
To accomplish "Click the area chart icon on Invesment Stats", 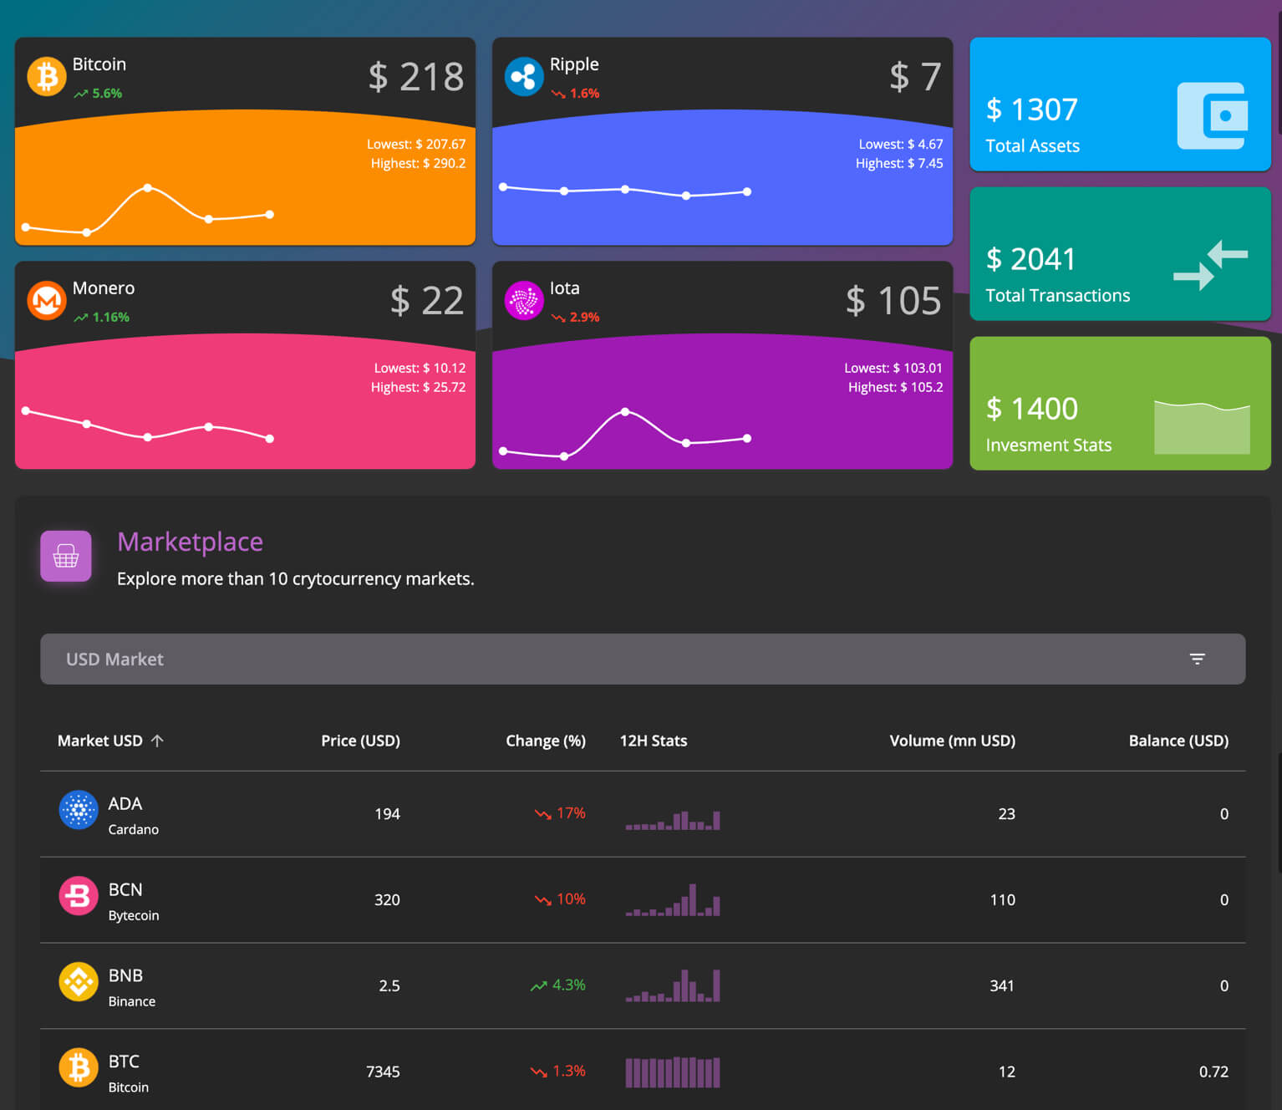I will [x=1202, y=427].
